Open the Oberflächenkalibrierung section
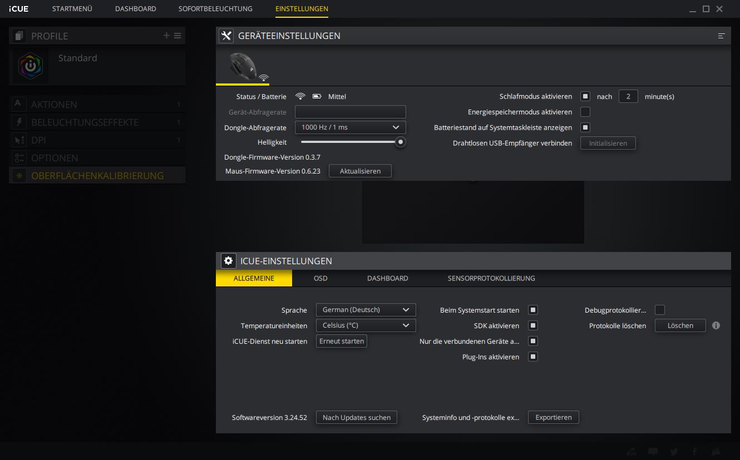The image size is (740, 460). point(97,175)
